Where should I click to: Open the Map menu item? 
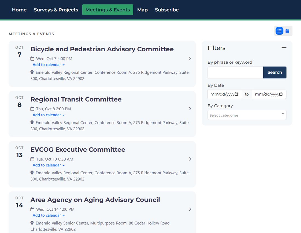(143, 10)
